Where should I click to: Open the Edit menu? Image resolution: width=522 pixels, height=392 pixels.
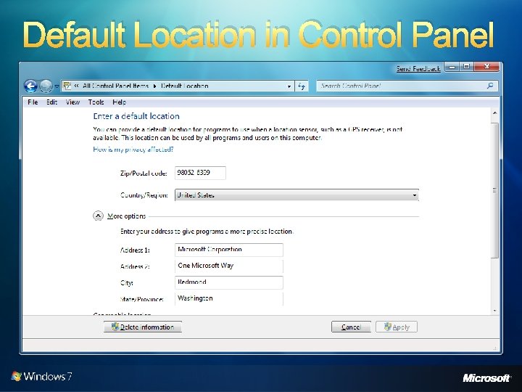52,102
